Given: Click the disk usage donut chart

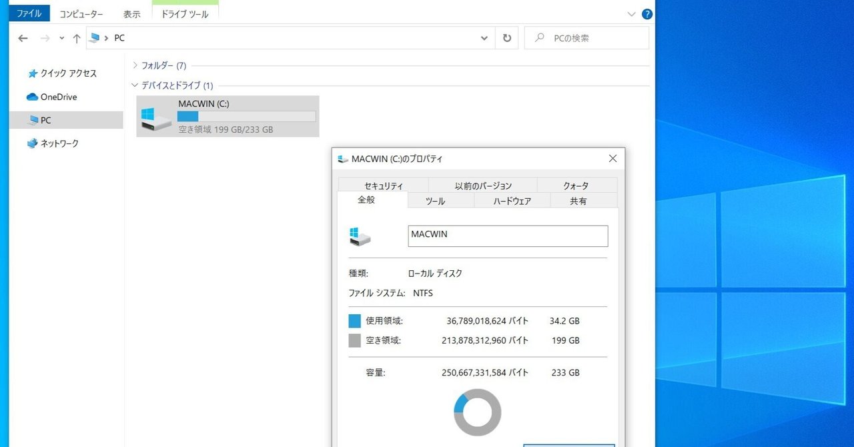Looking at the screenshot, I should (x=477, y=412).
